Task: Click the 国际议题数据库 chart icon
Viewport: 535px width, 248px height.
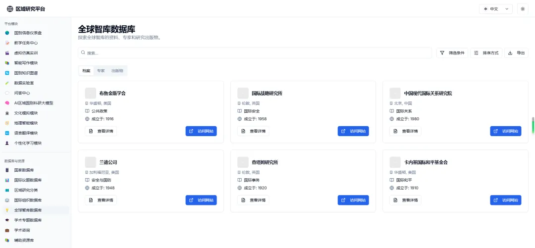Action: [7, 180]
